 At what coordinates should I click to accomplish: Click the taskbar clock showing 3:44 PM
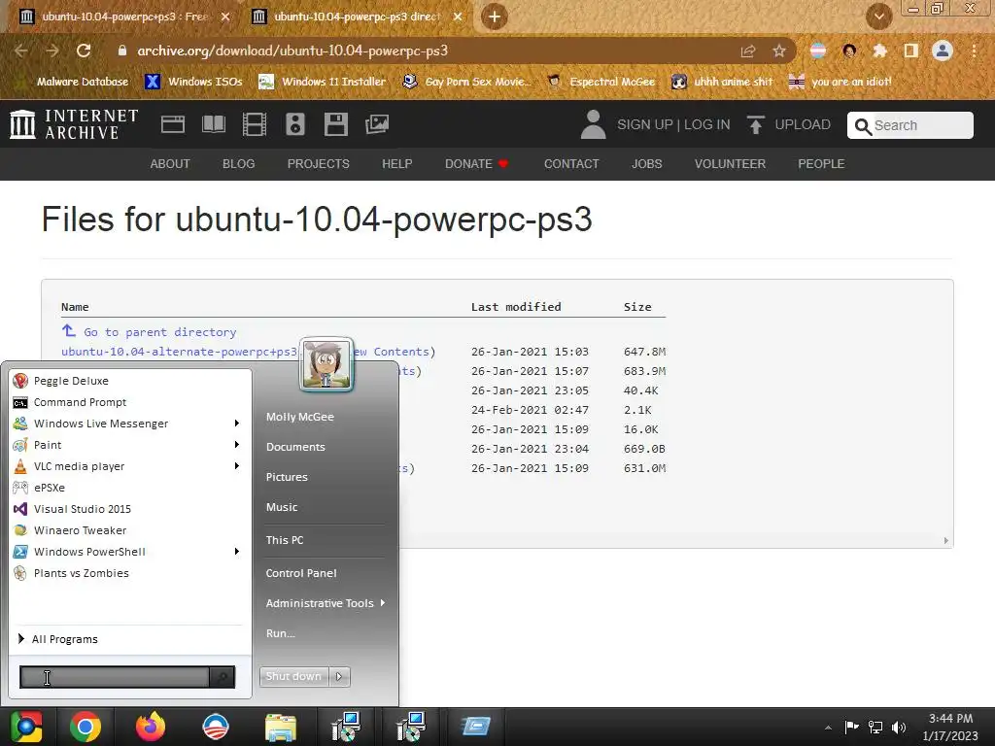950,727
